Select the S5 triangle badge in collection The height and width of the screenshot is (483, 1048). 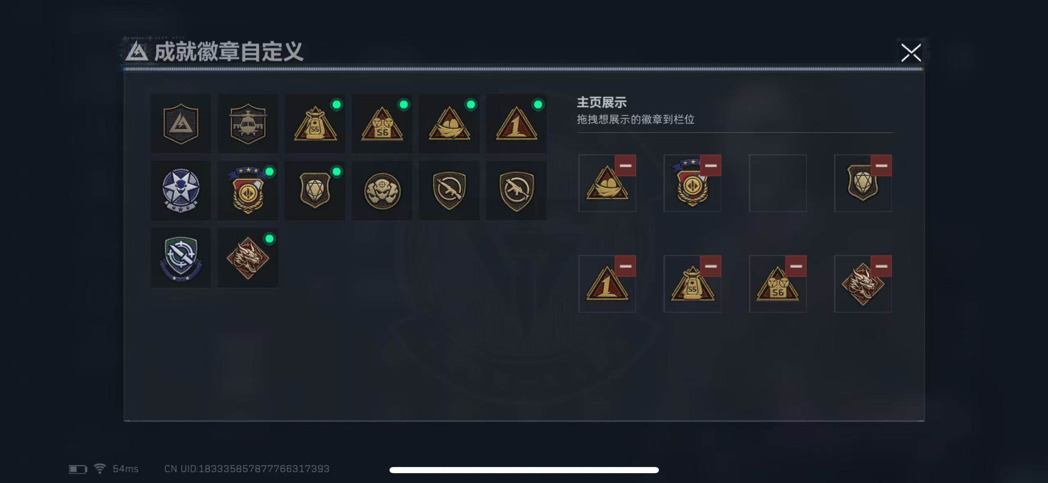(315, 124)
